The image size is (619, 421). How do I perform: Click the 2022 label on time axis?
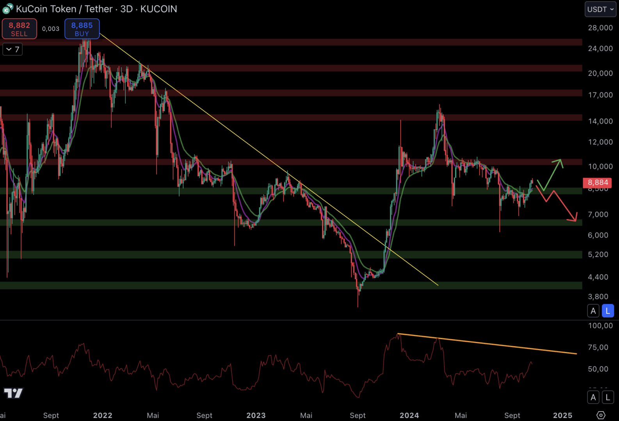103,415
